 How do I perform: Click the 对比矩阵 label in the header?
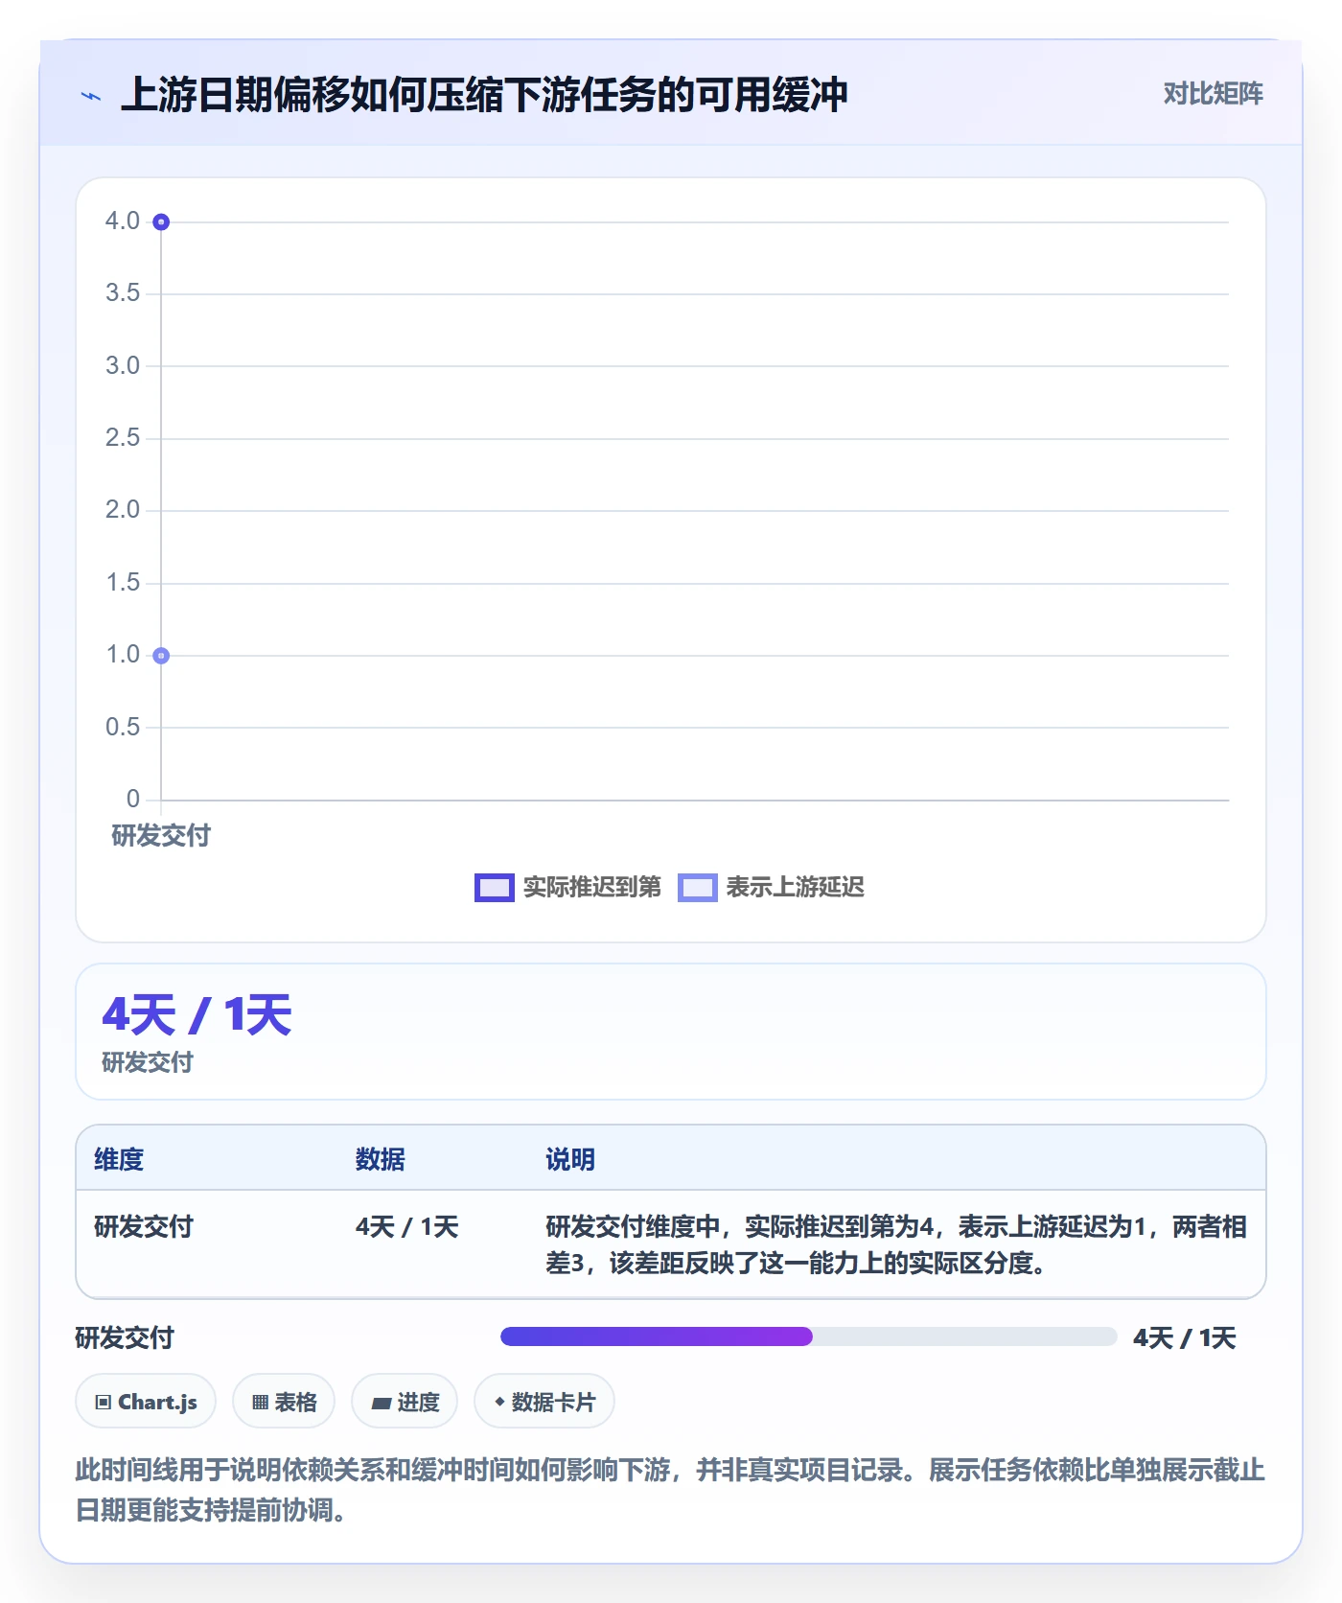pyautogui.click(x=1213, y=94)
